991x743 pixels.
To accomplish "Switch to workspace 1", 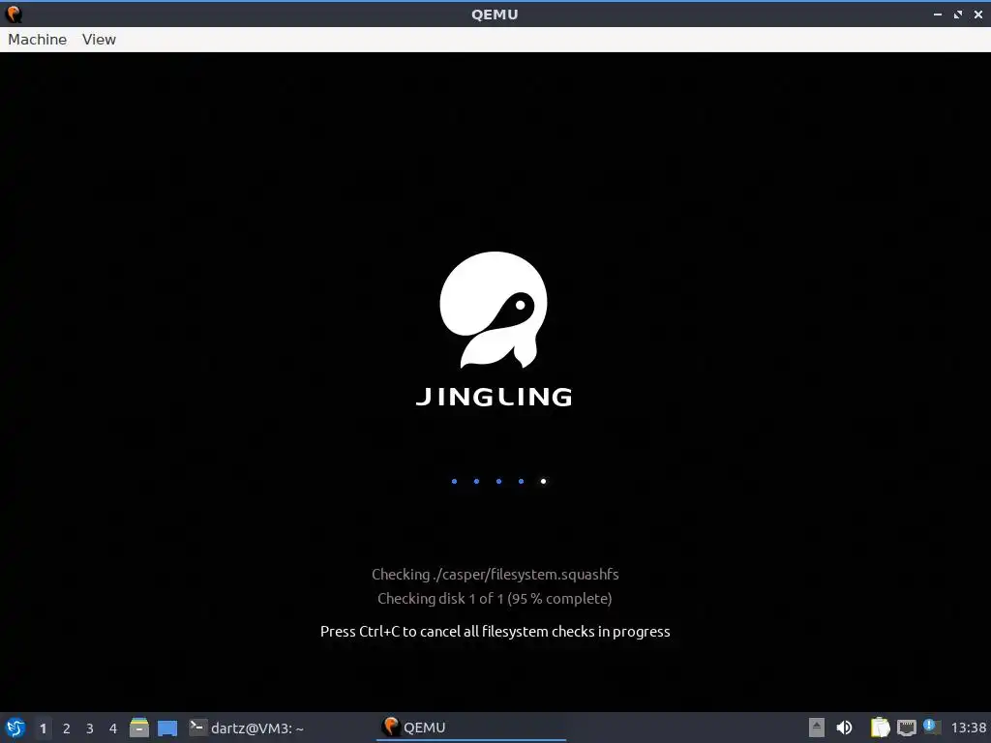I will pyautogui.click(x=43, y=728).
